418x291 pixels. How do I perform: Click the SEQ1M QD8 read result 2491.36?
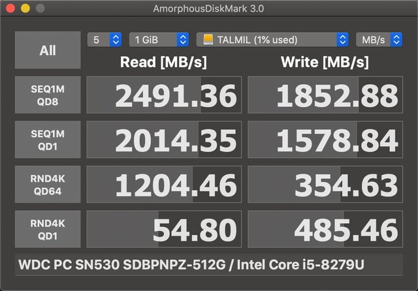(164, 95)
